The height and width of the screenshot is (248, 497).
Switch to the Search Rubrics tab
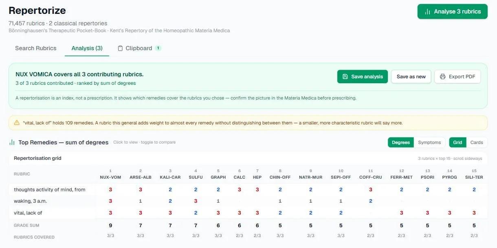36,48
